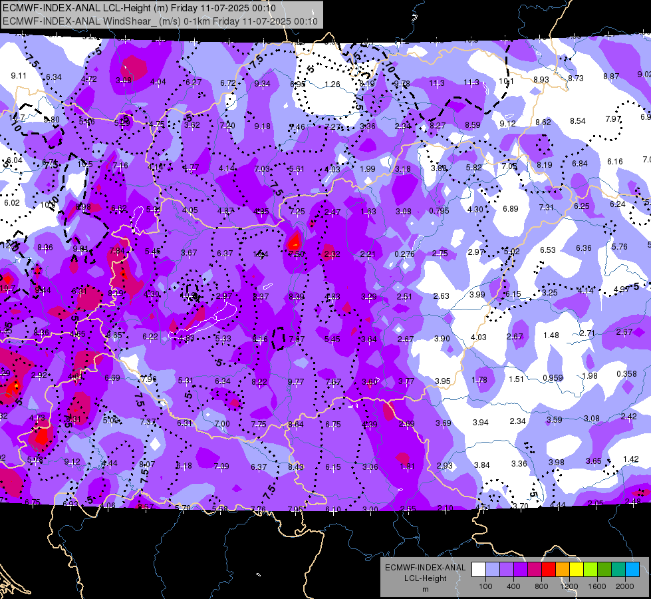Select the value 7.97 on the map
Viewport: 651px width, 599px height.
[613, 119]
